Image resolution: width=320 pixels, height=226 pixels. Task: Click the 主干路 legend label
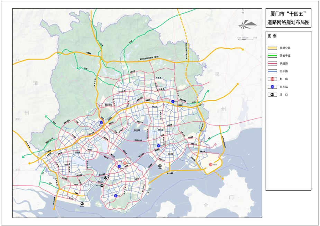[284, 71]
